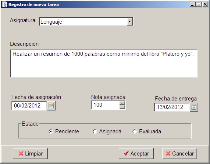Click inside the Descripción text area
Viewport: 210px width, 164px height.
(104, 64)
